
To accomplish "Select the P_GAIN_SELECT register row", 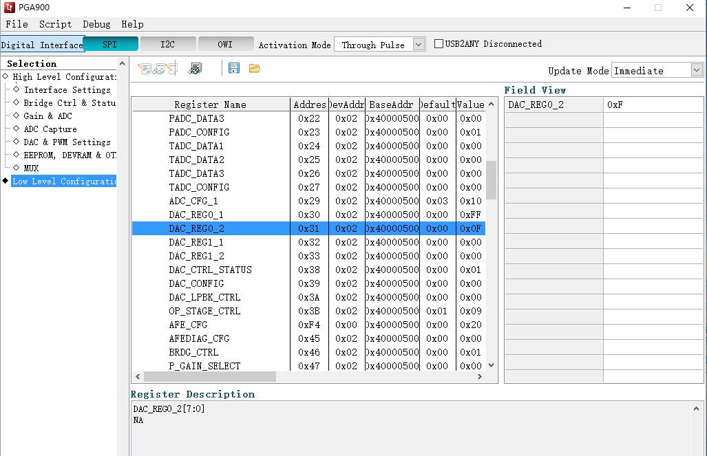I will coord(309,365).
